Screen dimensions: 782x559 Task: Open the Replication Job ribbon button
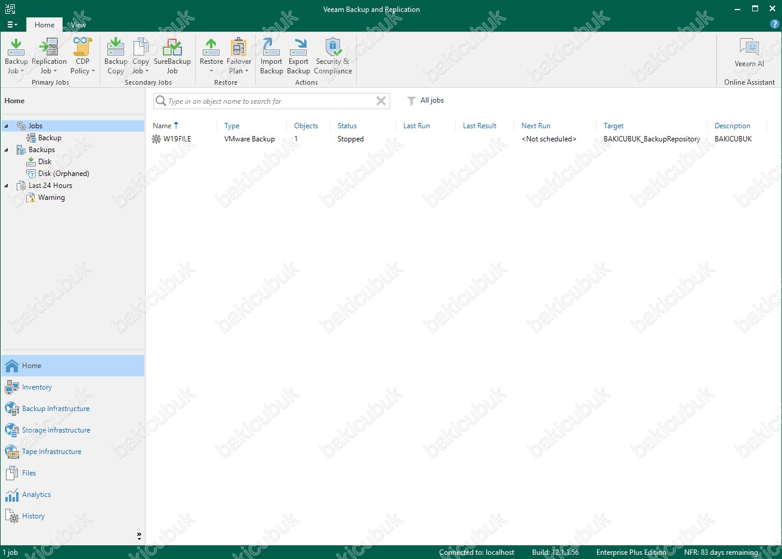coord(49,56)
